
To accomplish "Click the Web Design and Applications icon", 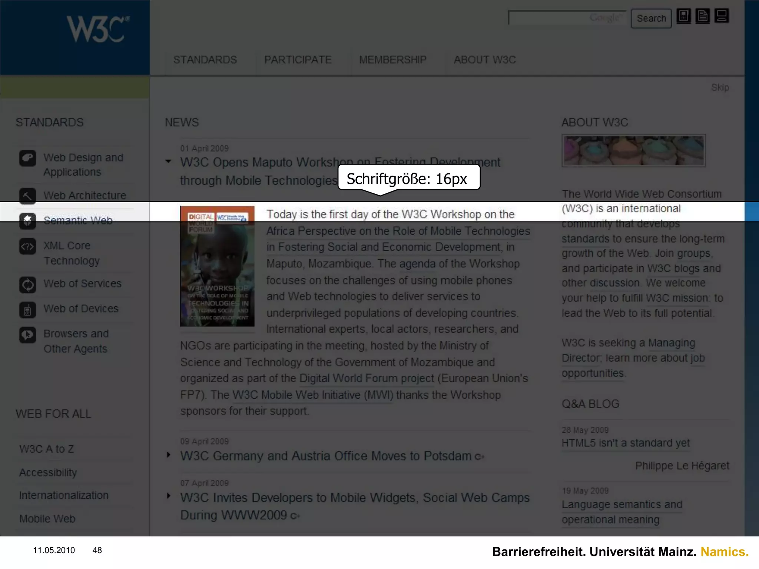I will 28,158.
